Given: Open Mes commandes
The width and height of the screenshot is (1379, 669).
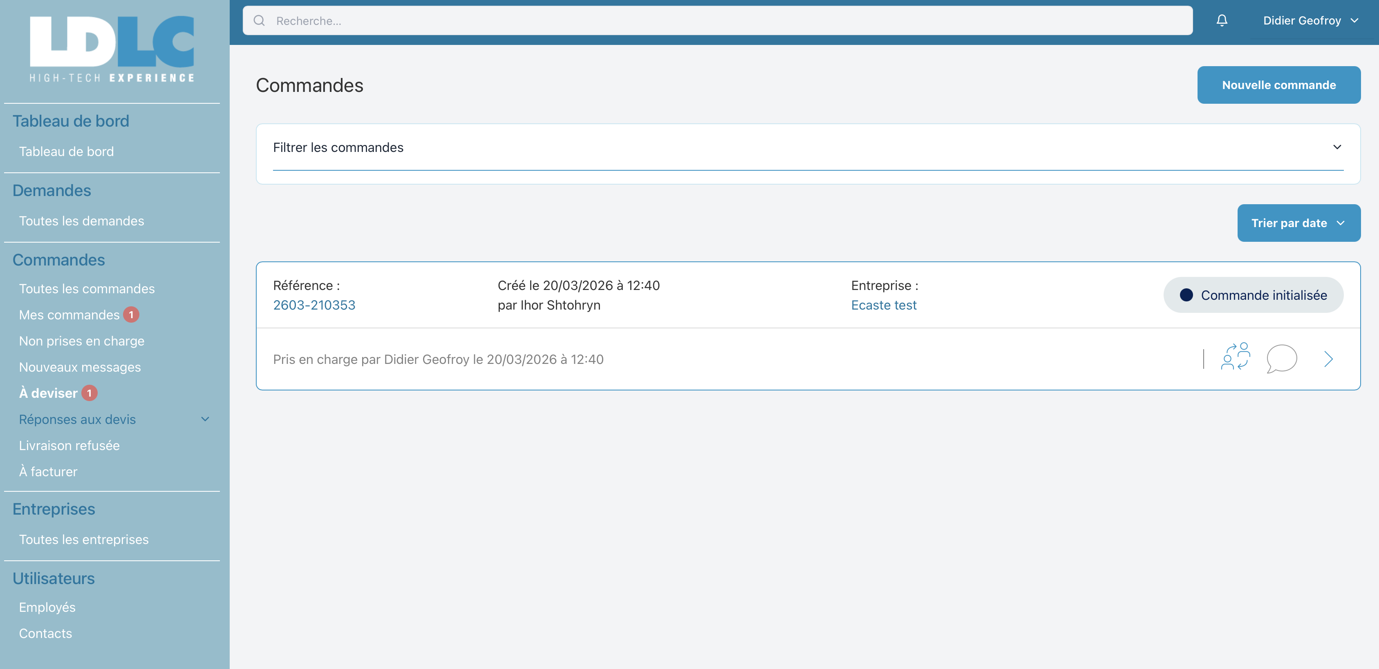Looking at the screenshot, I should (x=69, y=315).
